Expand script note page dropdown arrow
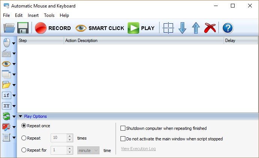259x158 pixels. [x=14, y=137]
